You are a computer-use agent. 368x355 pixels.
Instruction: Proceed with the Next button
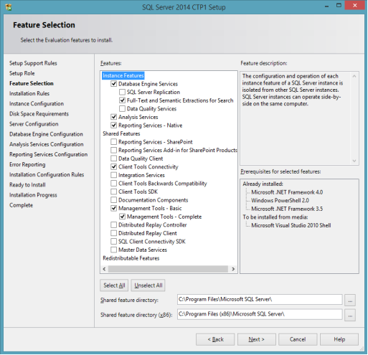[x=257, y=339]
